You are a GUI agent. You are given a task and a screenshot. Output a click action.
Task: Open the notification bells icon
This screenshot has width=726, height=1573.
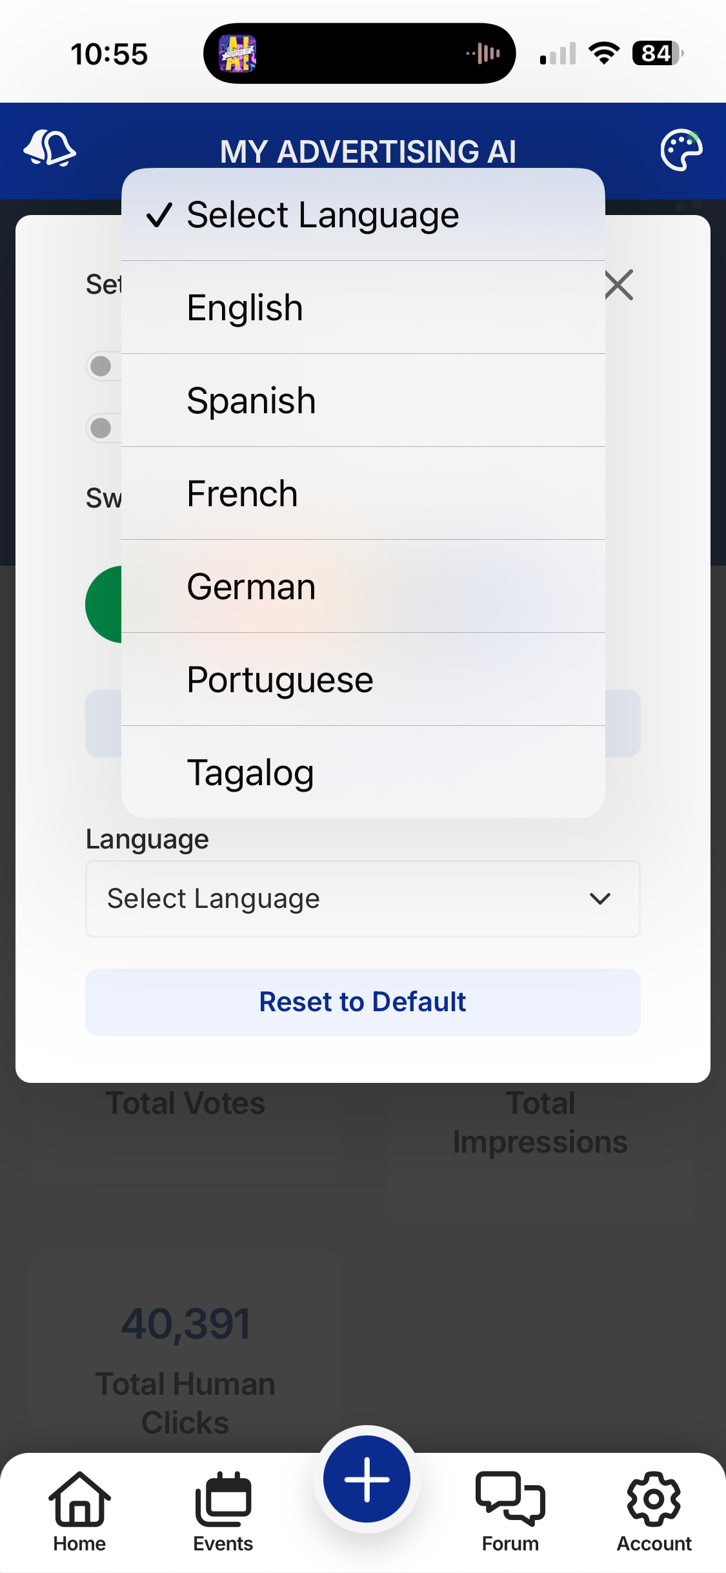tap(50, 149)
